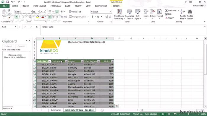This screenshot has height=116, width=207.
Task: Toggle Italic formatting
Action: [x=20, y=17]
